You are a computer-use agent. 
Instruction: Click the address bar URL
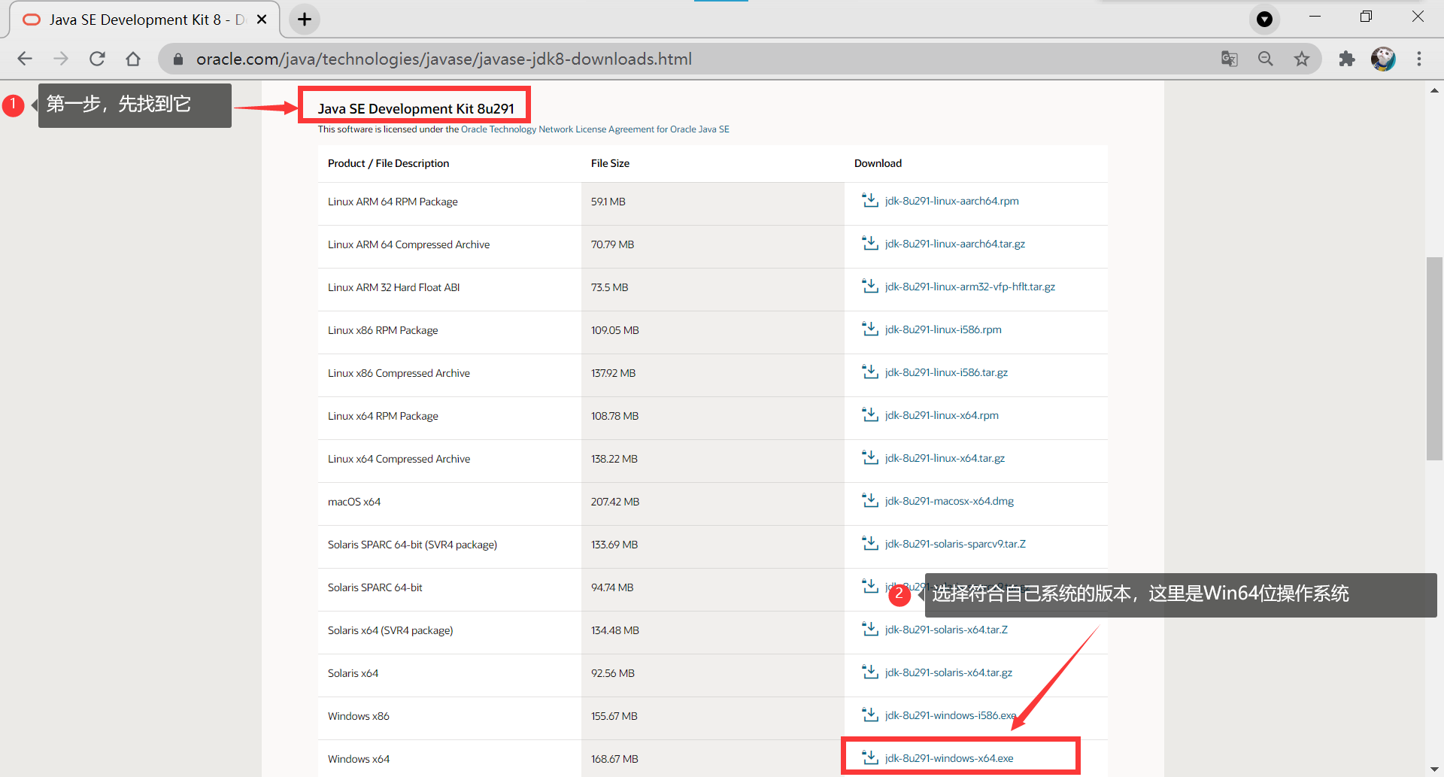click(444, 59)
